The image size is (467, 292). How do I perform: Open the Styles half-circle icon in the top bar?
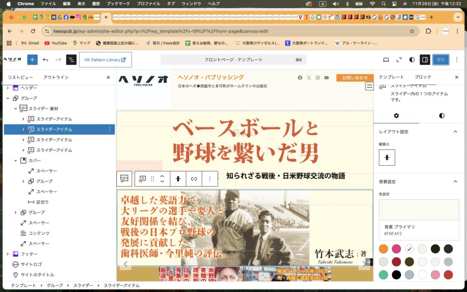point(412,60)
